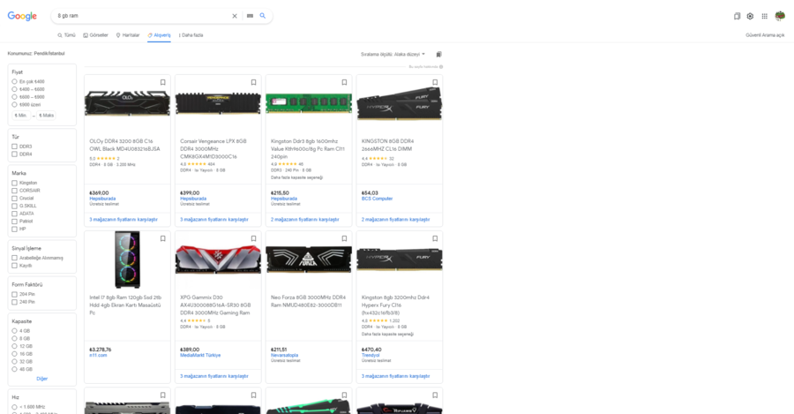Compare 3 stores for OLOy DDR4
The width and height of the screenshot is (794, 414).
coord(124,220)
